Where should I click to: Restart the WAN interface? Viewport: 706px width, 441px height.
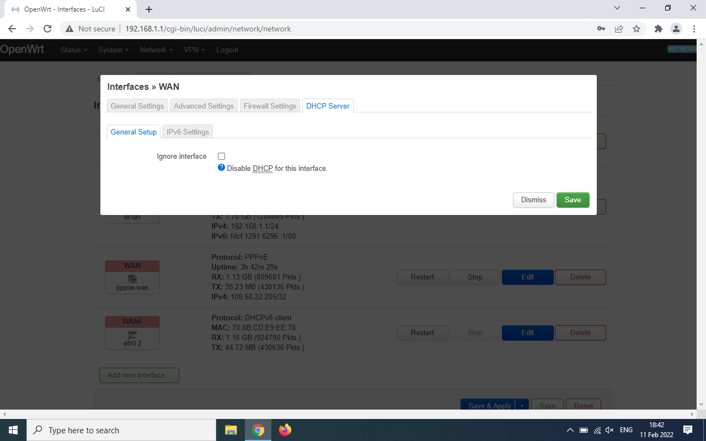422,277
